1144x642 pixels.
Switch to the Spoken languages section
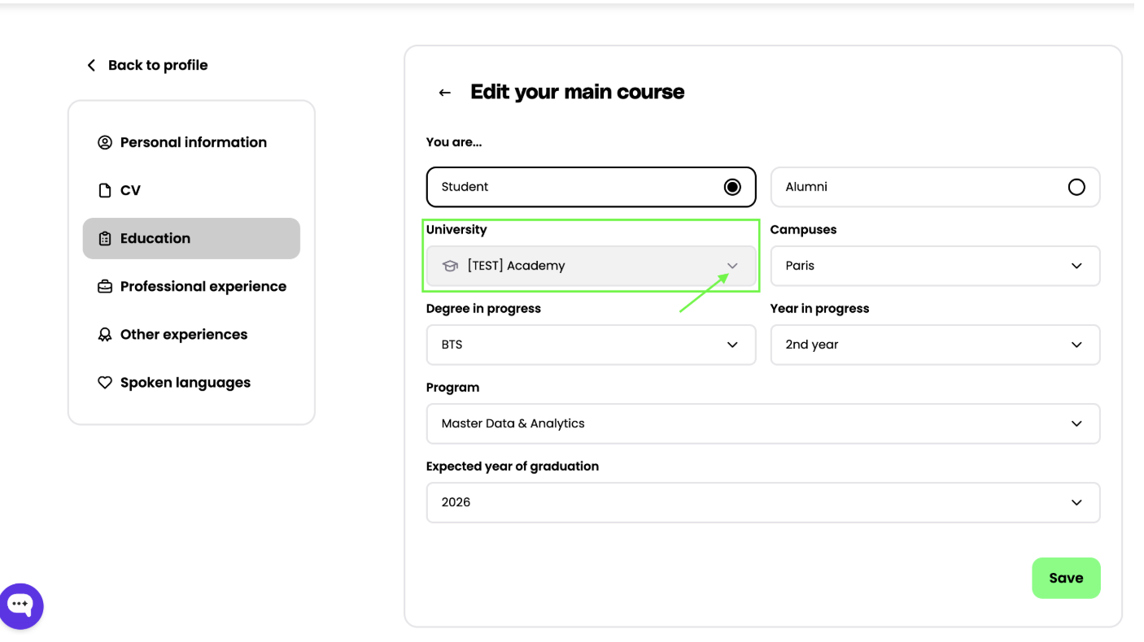pos(185,383)
